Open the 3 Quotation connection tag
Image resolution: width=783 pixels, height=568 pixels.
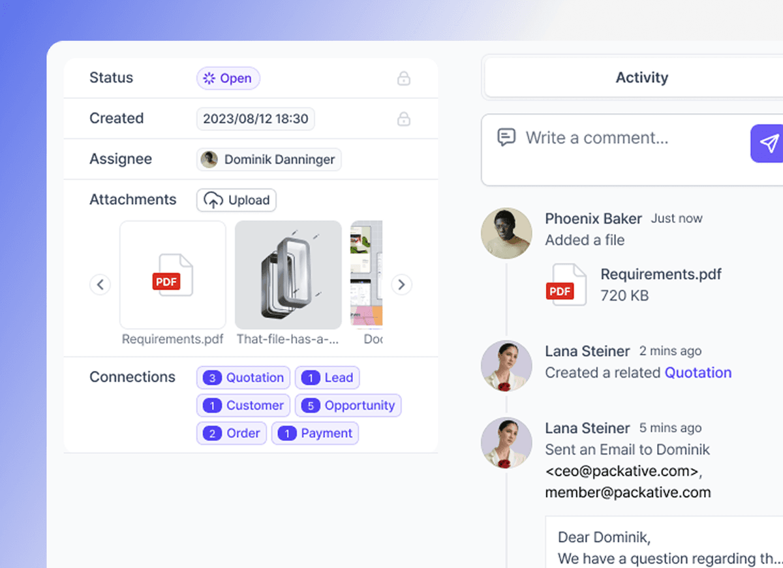pos(243,378)
